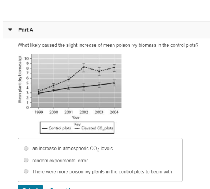Click the Control plots data point at 2003
The height and width of the screenshot is (189, 210).
coord(99,85)
